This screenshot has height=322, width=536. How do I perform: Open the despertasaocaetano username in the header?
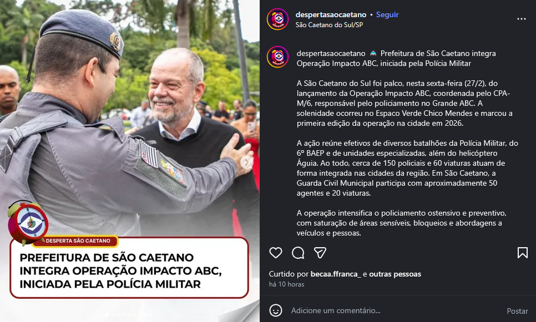point(331,14)
